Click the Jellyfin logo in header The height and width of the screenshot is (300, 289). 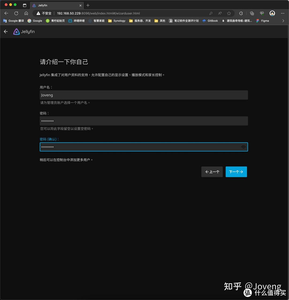[24, 32]
